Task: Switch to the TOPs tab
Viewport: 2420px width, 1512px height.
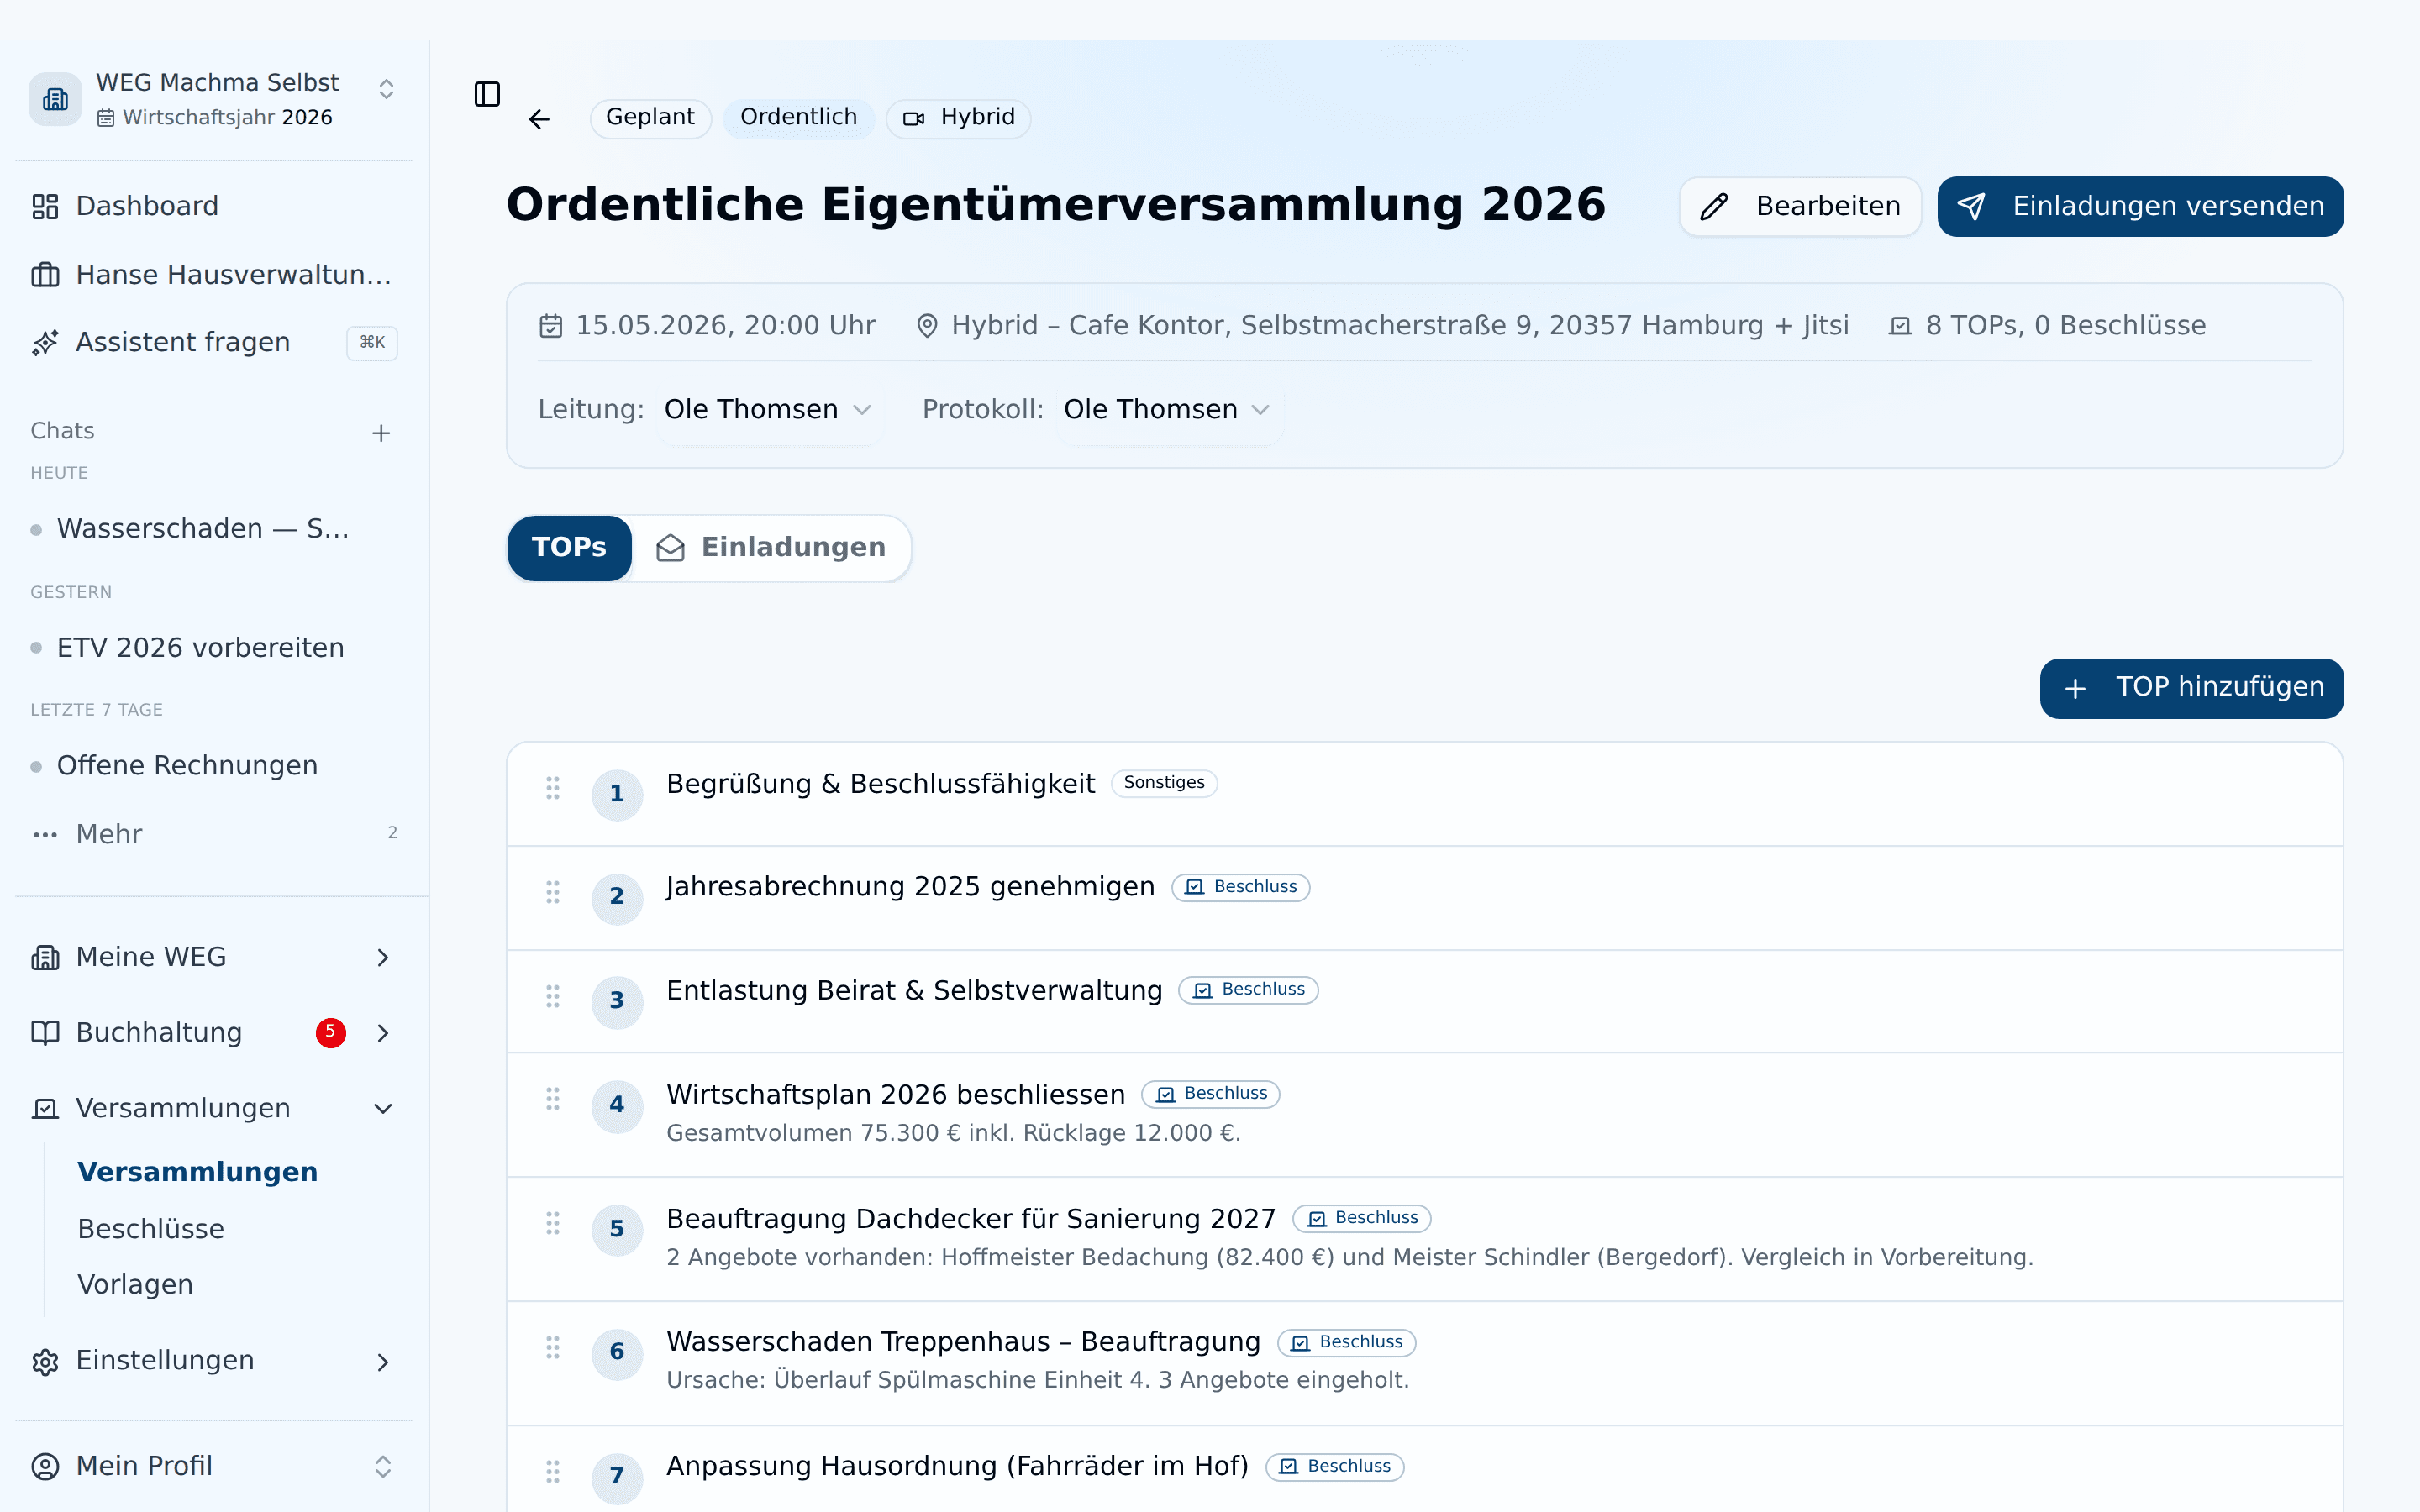Action: click(x=569, y=548)
